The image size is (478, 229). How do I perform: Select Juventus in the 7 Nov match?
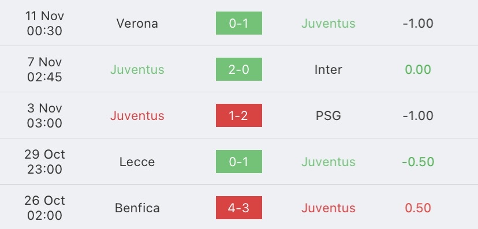(x=137, y=69)
